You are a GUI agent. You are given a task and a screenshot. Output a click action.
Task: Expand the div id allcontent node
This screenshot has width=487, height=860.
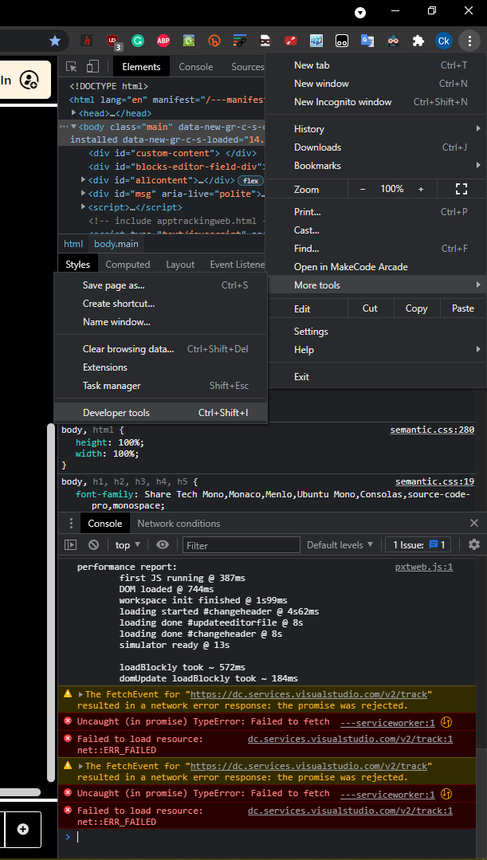pyautogui.click(x=84, y=180)
